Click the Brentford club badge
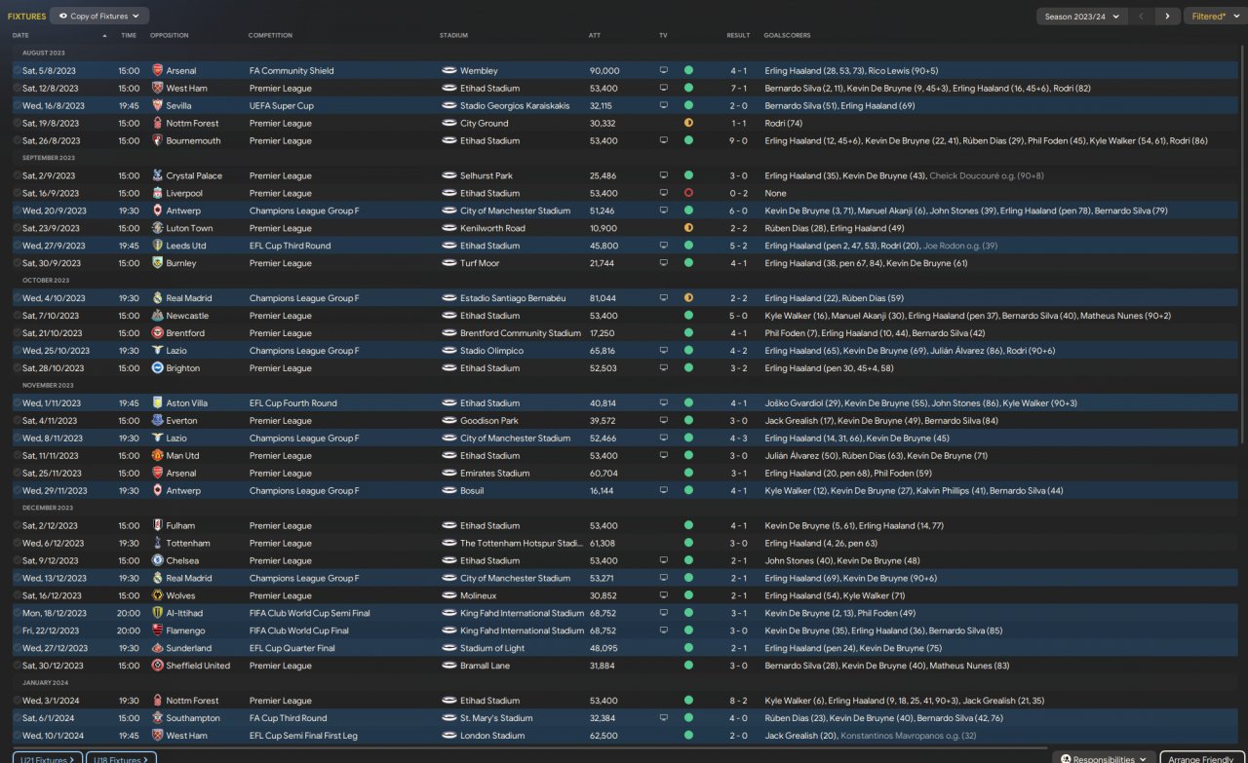 pos(158,334)
